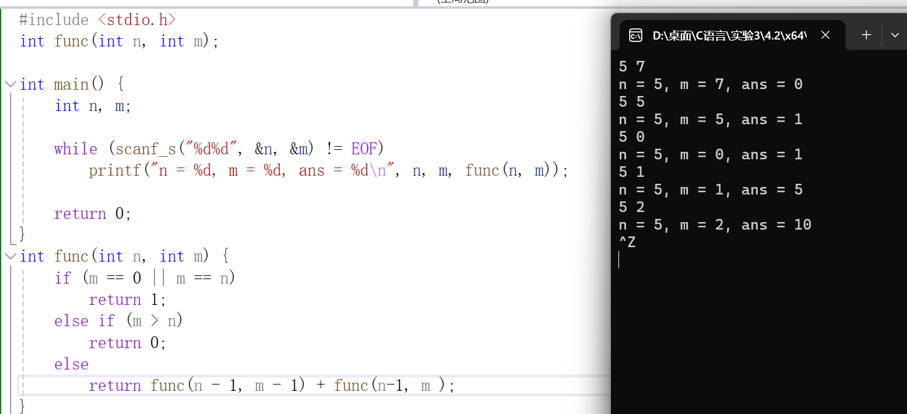
Task: Click terminal input line '5 0'
Action: tap(632, 137)
